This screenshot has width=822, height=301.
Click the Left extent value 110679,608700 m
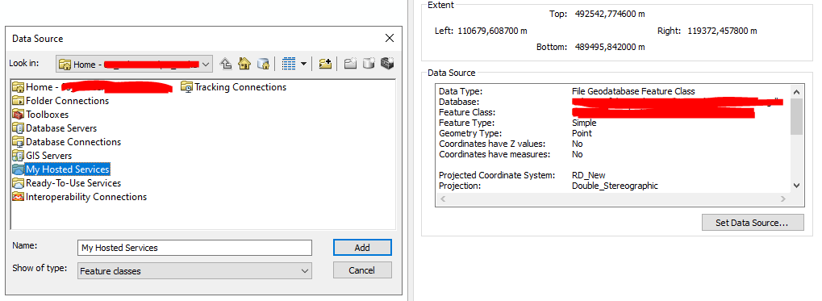click(492, 31)
